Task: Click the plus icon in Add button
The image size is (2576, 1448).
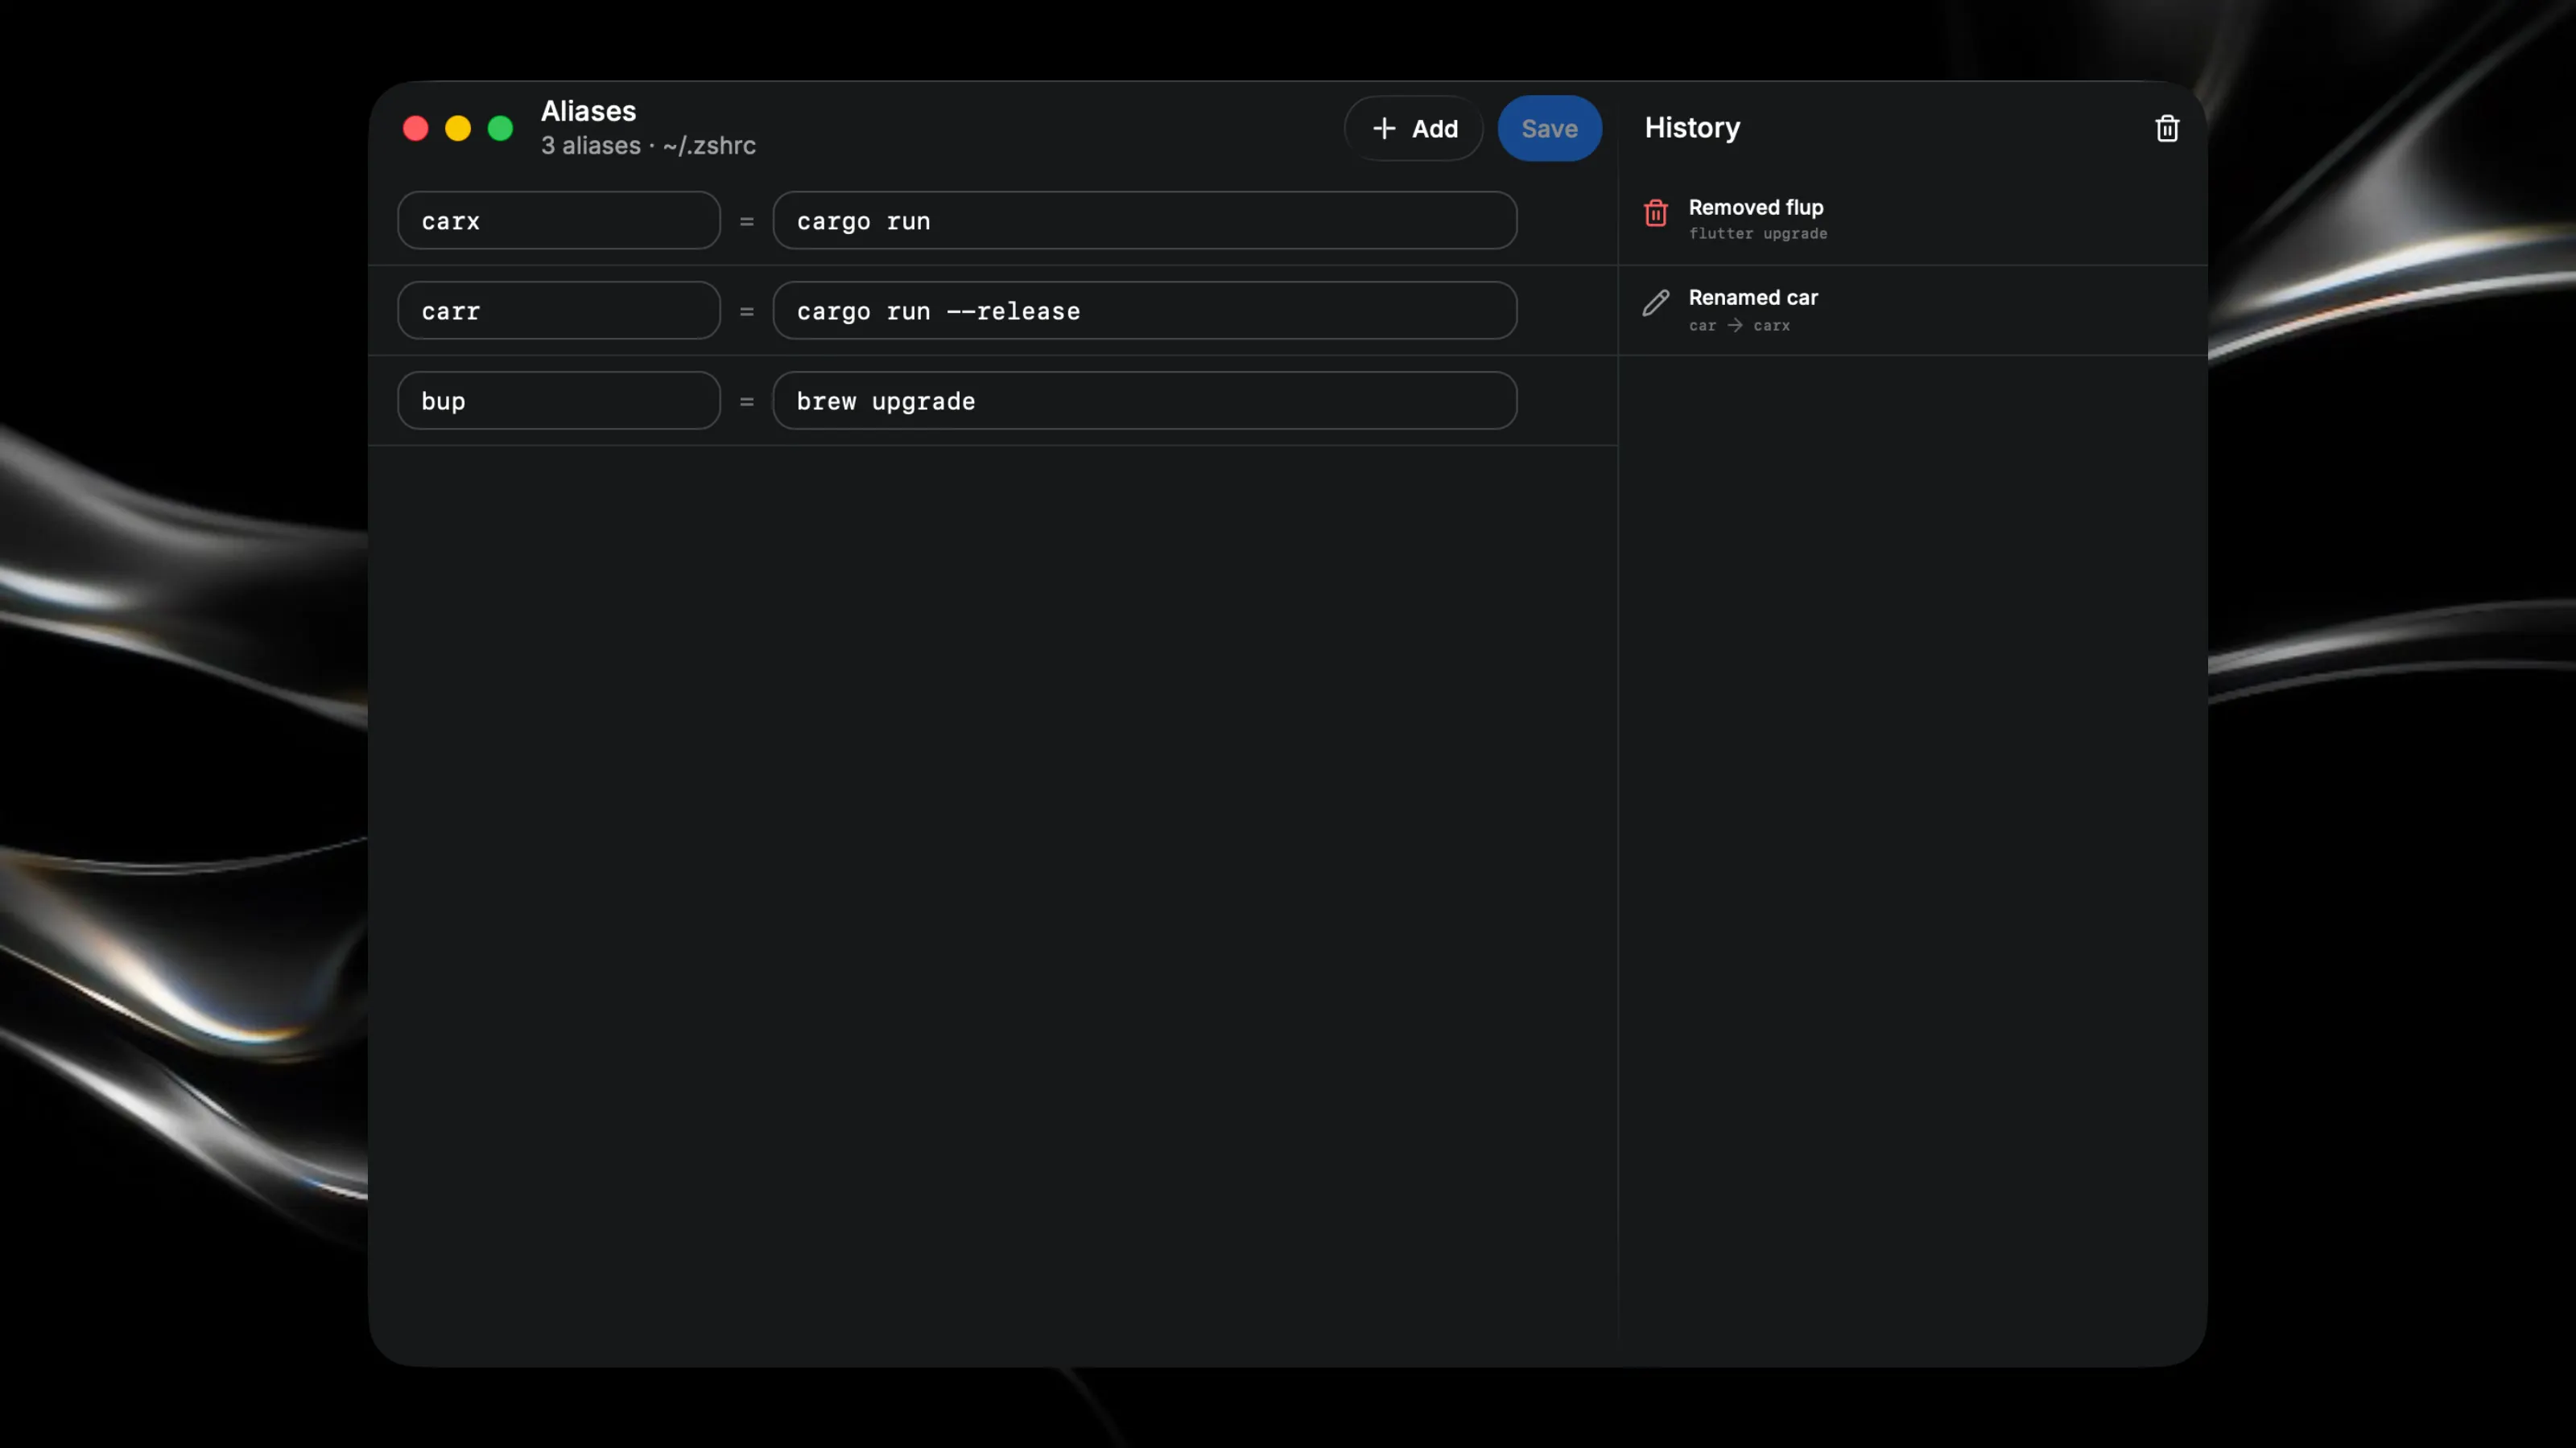Action: tap(1384, 128)
